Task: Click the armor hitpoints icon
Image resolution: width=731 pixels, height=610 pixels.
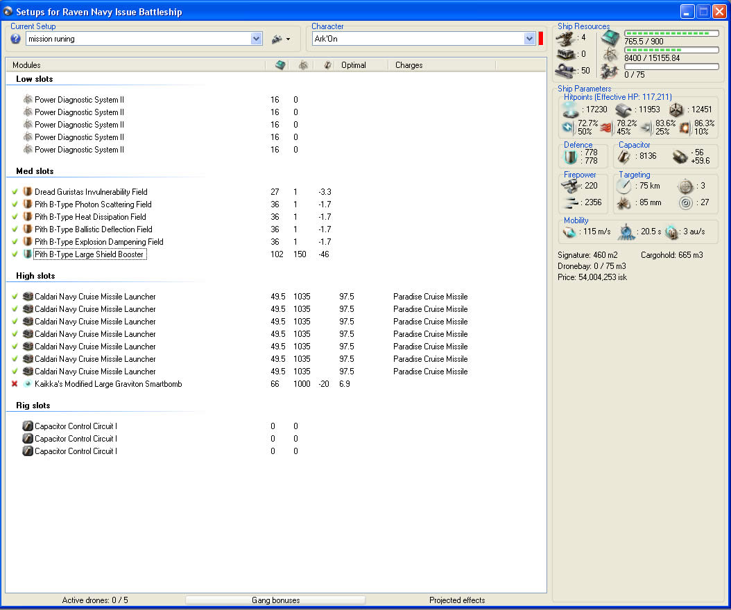Action: point(623,110)
